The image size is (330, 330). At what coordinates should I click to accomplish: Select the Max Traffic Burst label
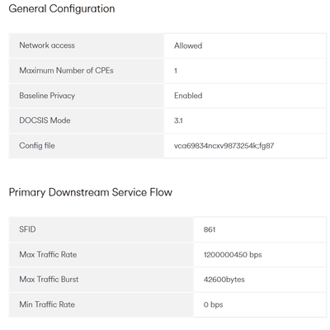tap(49, 280)
